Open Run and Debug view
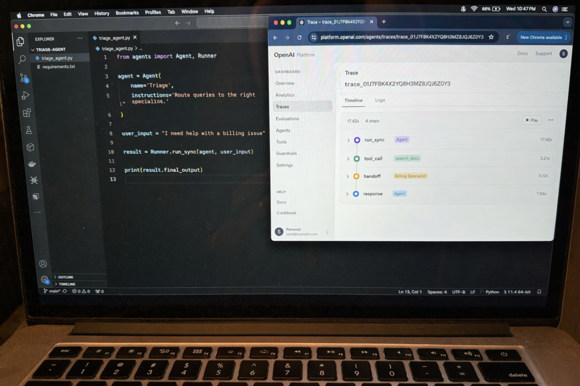Screen dimensions: 580x386 point(25,95)
